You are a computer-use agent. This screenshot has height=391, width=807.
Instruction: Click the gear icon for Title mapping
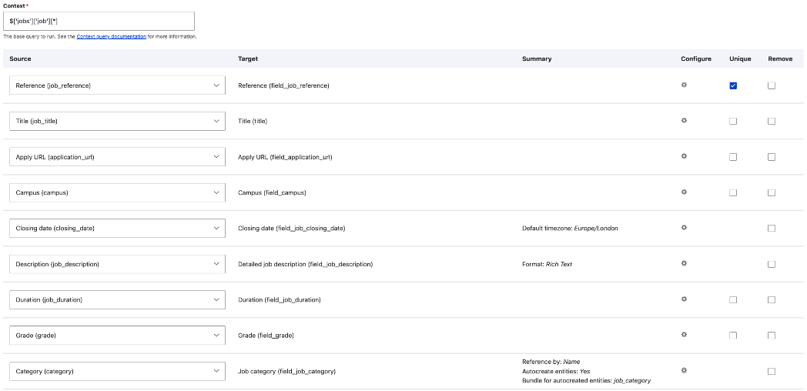tap(683, 121)
